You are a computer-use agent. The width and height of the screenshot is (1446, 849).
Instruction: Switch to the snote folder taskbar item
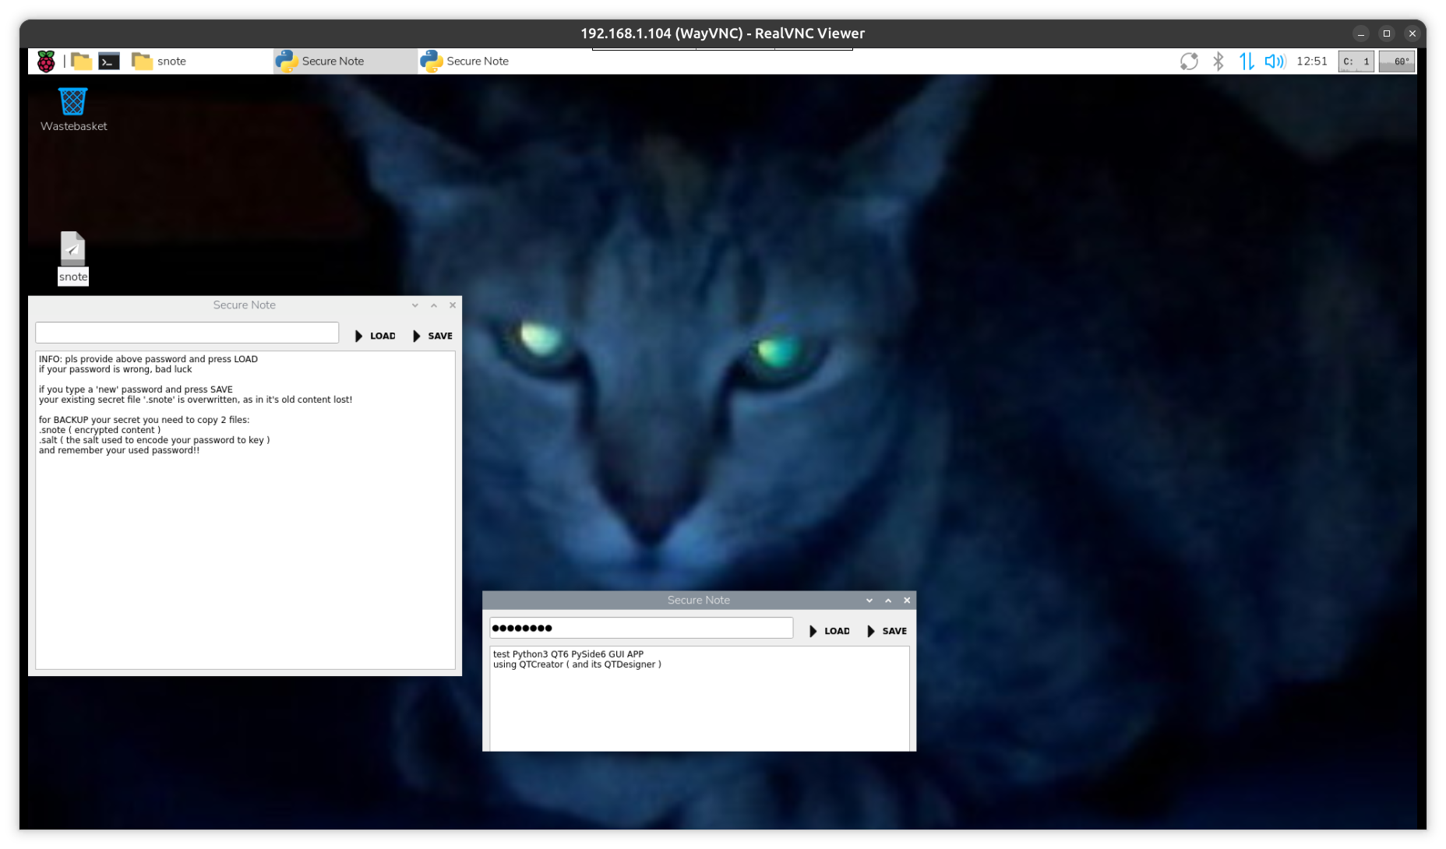pyautogui.click(x=160, y=62)
